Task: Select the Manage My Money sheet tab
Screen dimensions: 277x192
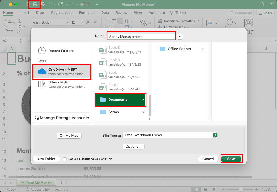Action: 36,183
